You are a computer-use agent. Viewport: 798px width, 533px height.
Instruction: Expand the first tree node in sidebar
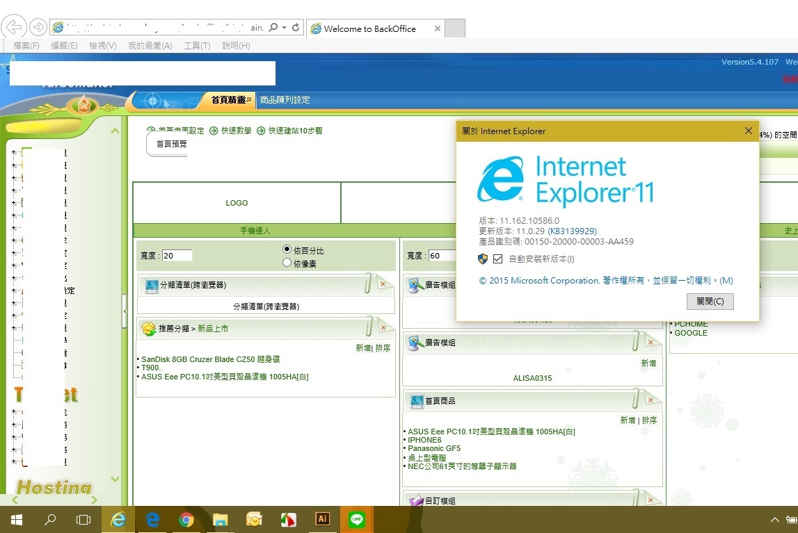(13, 152)
